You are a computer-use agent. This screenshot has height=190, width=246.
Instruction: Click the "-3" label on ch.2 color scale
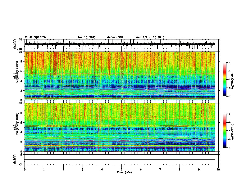click(229, 114)
